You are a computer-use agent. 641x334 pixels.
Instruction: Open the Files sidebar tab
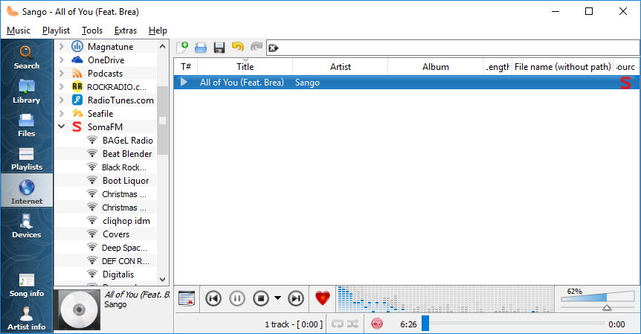(x=27, y=124)
